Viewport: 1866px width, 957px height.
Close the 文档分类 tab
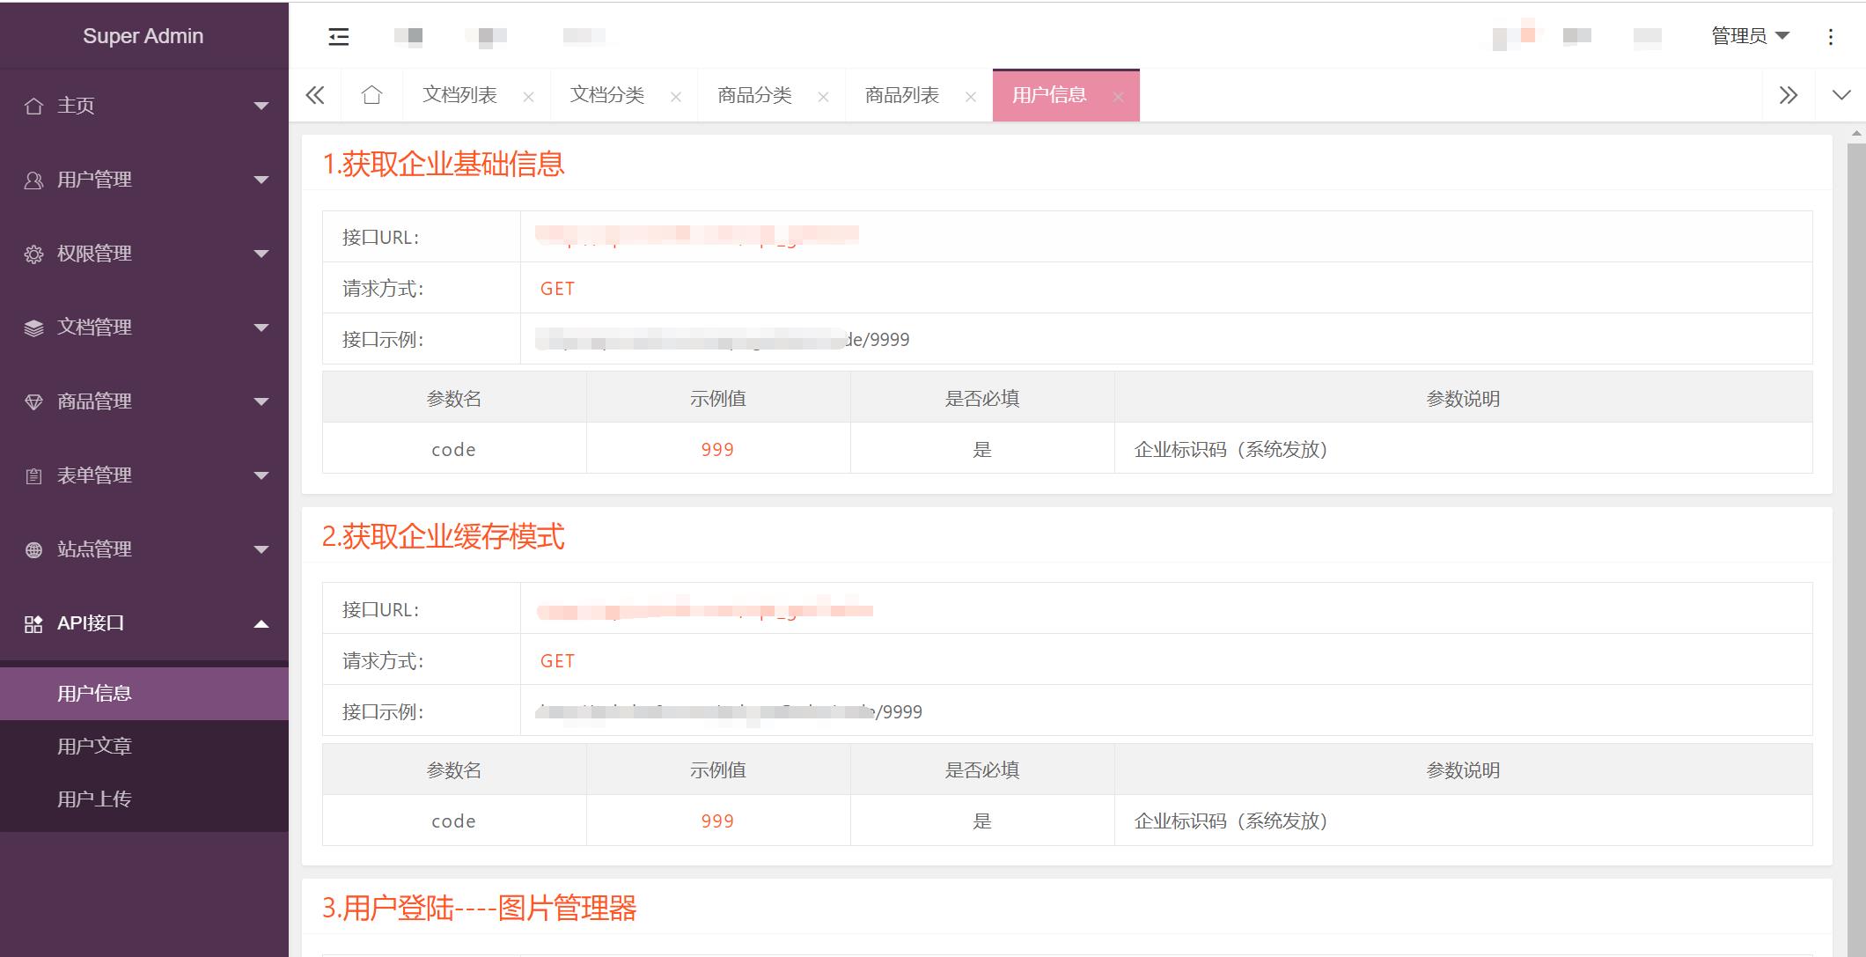(x=676, y=97)
